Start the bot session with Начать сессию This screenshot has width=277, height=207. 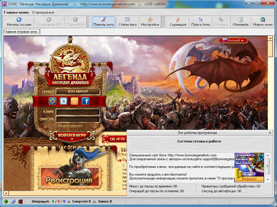(x=19, y=22)
